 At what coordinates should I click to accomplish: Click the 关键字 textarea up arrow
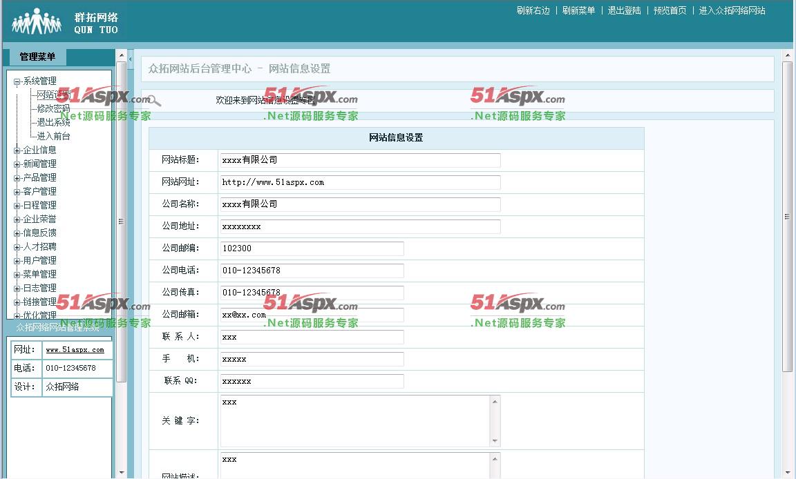(x=495, y=402)
